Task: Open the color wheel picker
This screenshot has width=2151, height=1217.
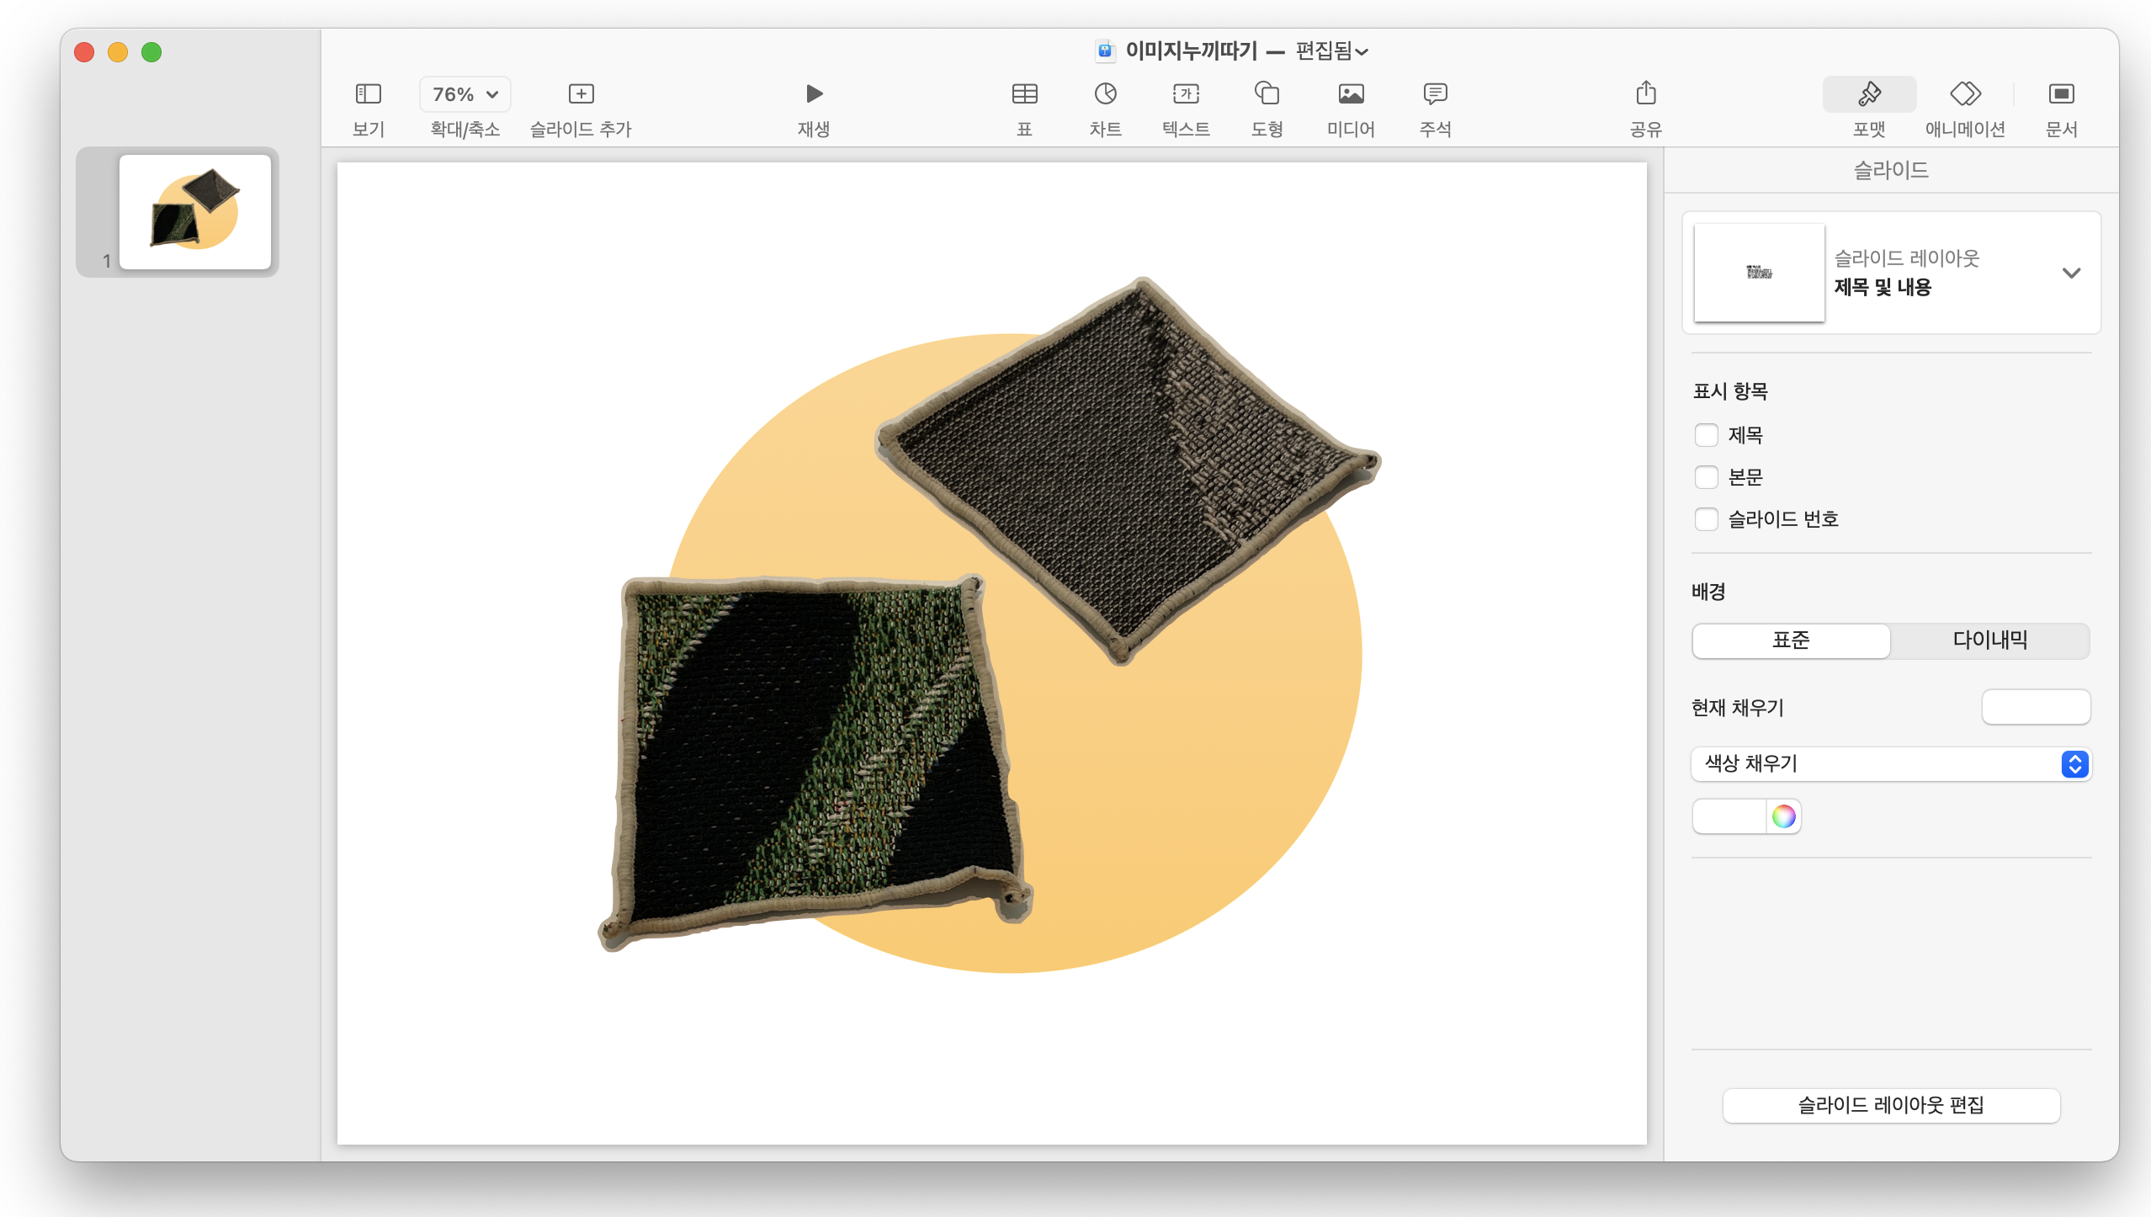Action: (x=1783, y=816)
